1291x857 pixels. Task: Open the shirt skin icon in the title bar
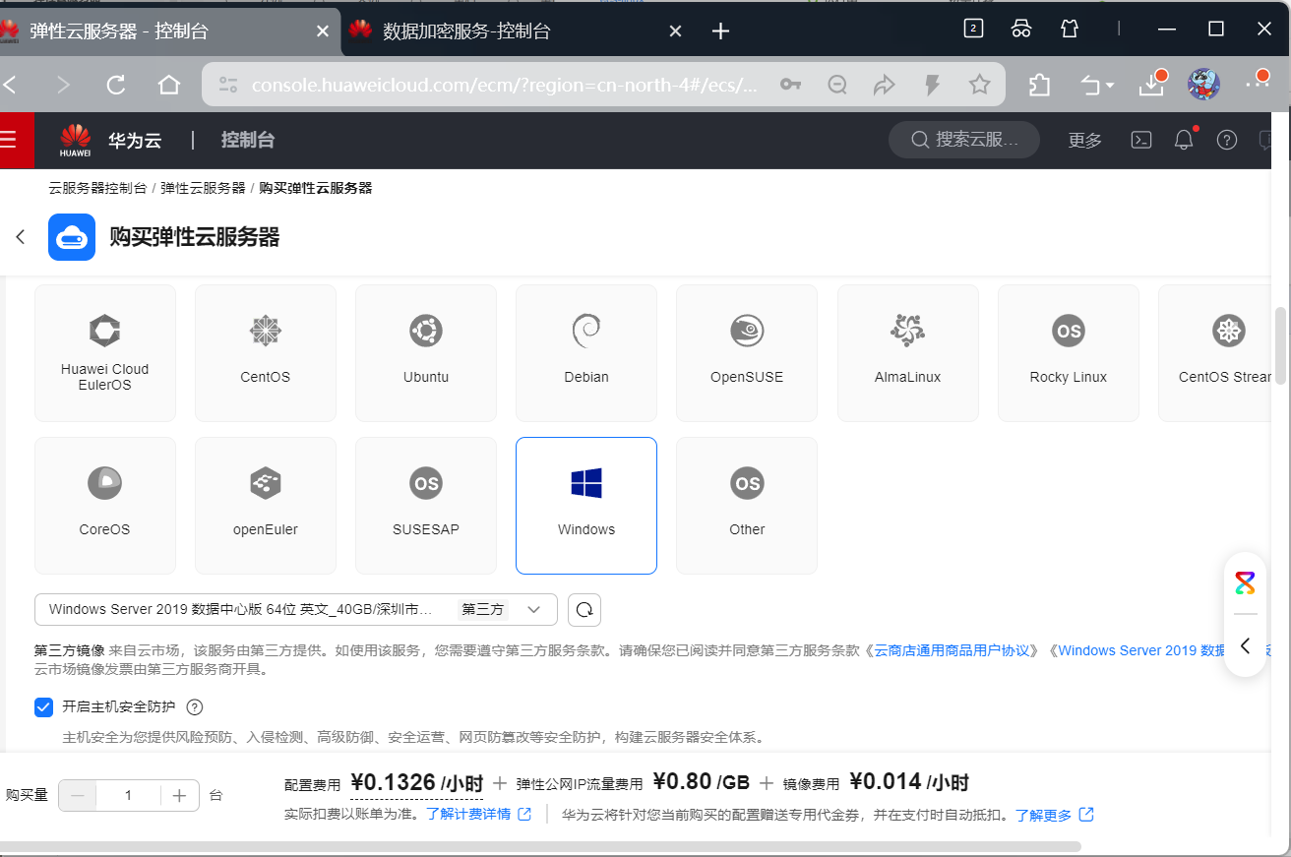click(1070, 29)
